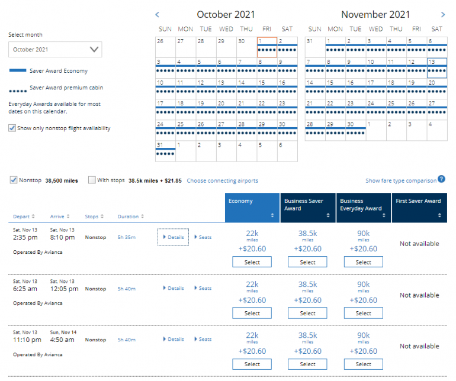Expand Seats for 6:25 am flight
456x381 pixels.
pyautogui.click(x=203, y=289)
